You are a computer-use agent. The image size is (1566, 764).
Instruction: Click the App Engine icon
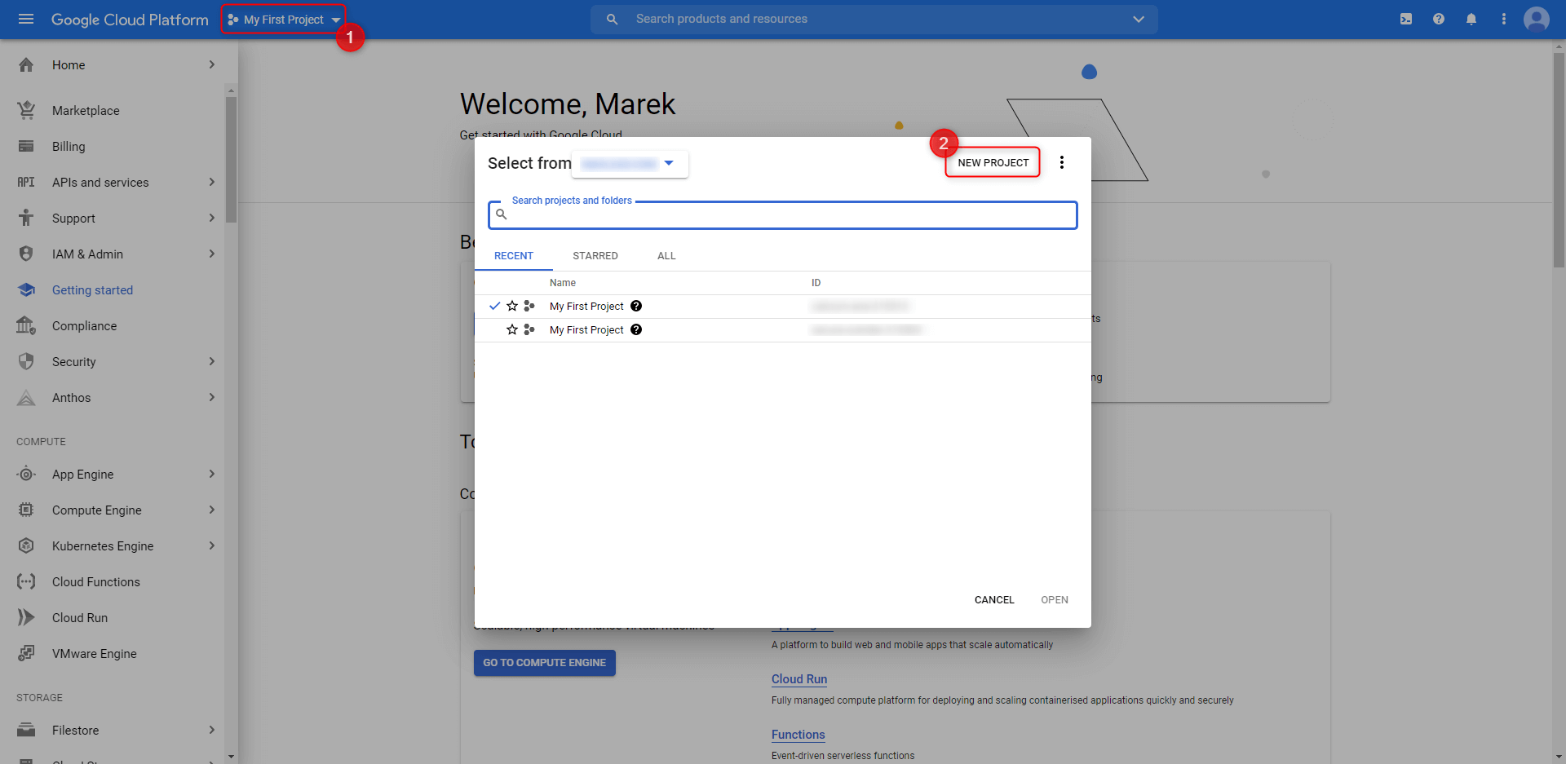[26, 474]
